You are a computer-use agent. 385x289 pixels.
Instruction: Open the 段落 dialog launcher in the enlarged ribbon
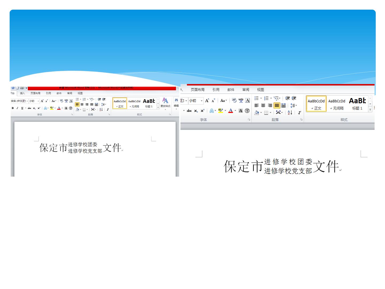[301, 120]
